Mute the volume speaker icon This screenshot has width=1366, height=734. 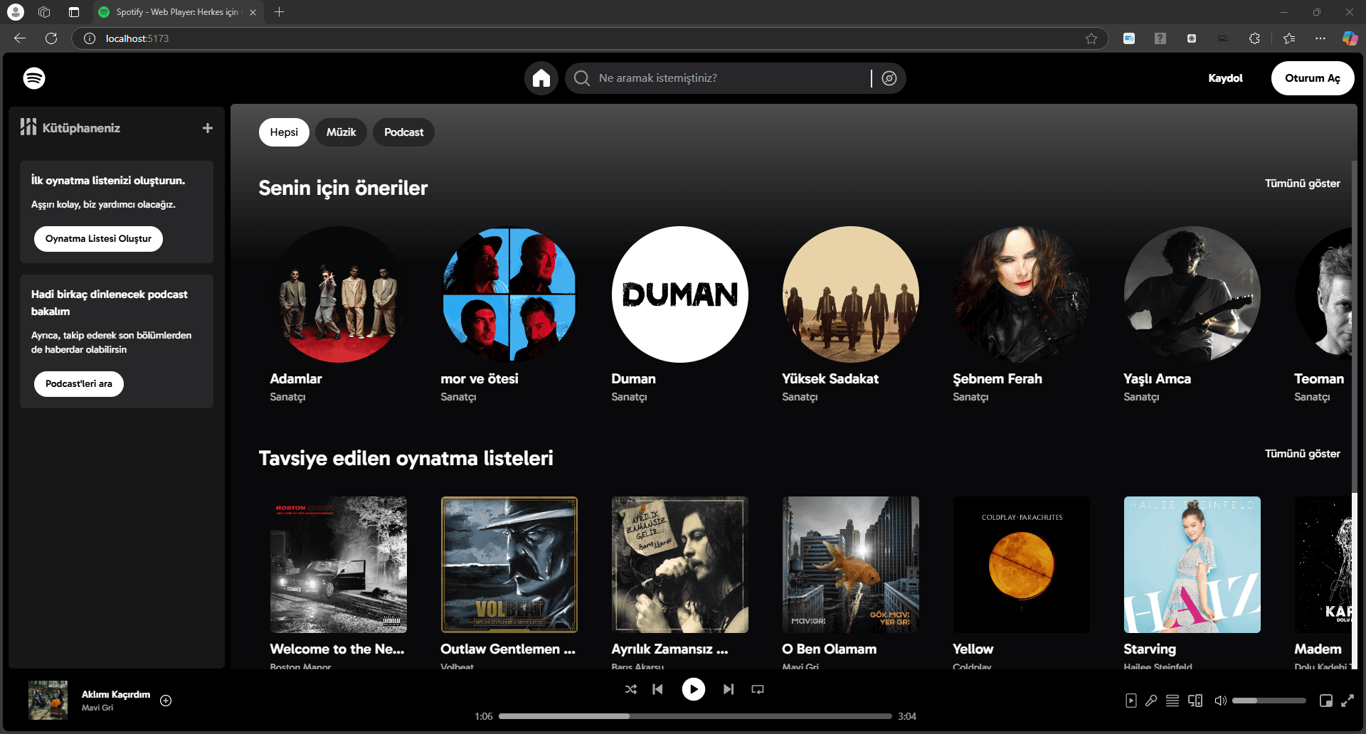click(x=1220, y=701)
